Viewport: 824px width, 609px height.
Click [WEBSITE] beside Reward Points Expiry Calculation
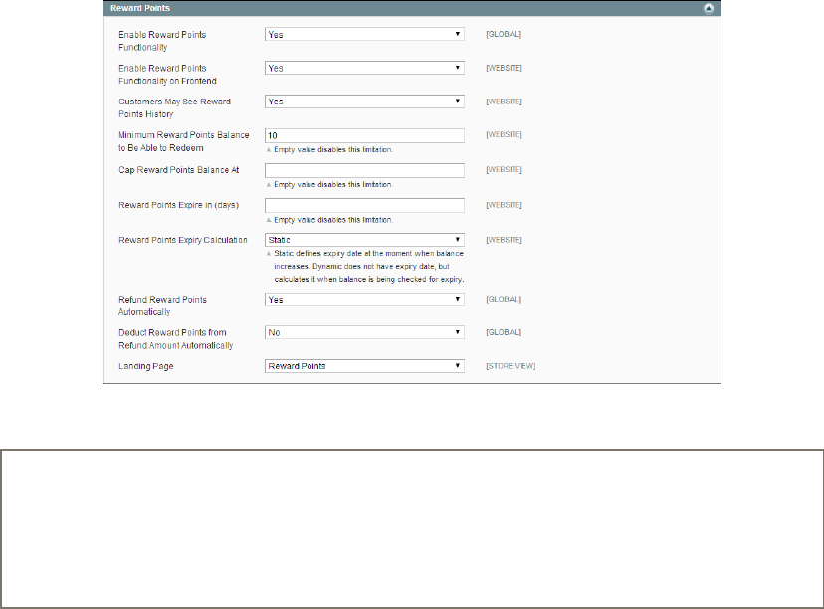point(504,240)
